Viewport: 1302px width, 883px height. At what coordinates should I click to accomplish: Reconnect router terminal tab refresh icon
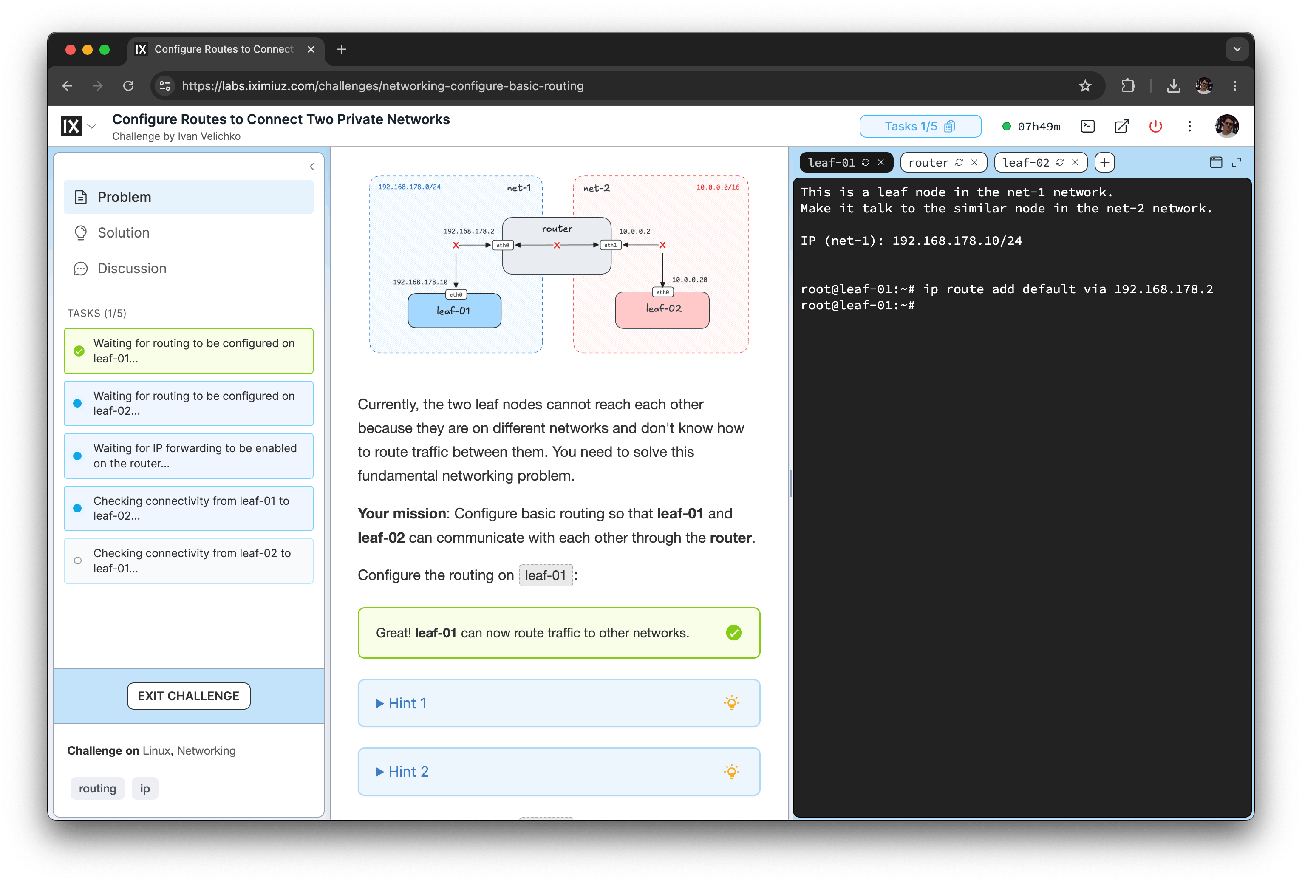pos(959,162)
